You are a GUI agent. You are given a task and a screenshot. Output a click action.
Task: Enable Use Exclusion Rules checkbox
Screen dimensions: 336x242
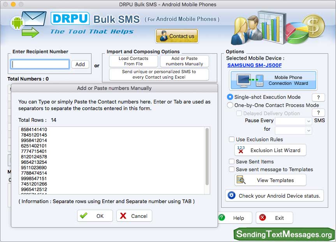point(232,139)
